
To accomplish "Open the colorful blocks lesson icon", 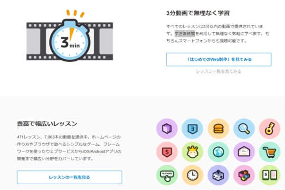I will point(244,175).
